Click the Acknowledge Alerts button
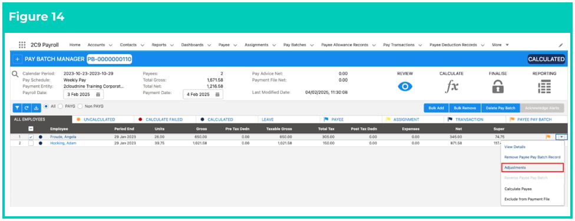The image size is (575, 221). point(542,108)
